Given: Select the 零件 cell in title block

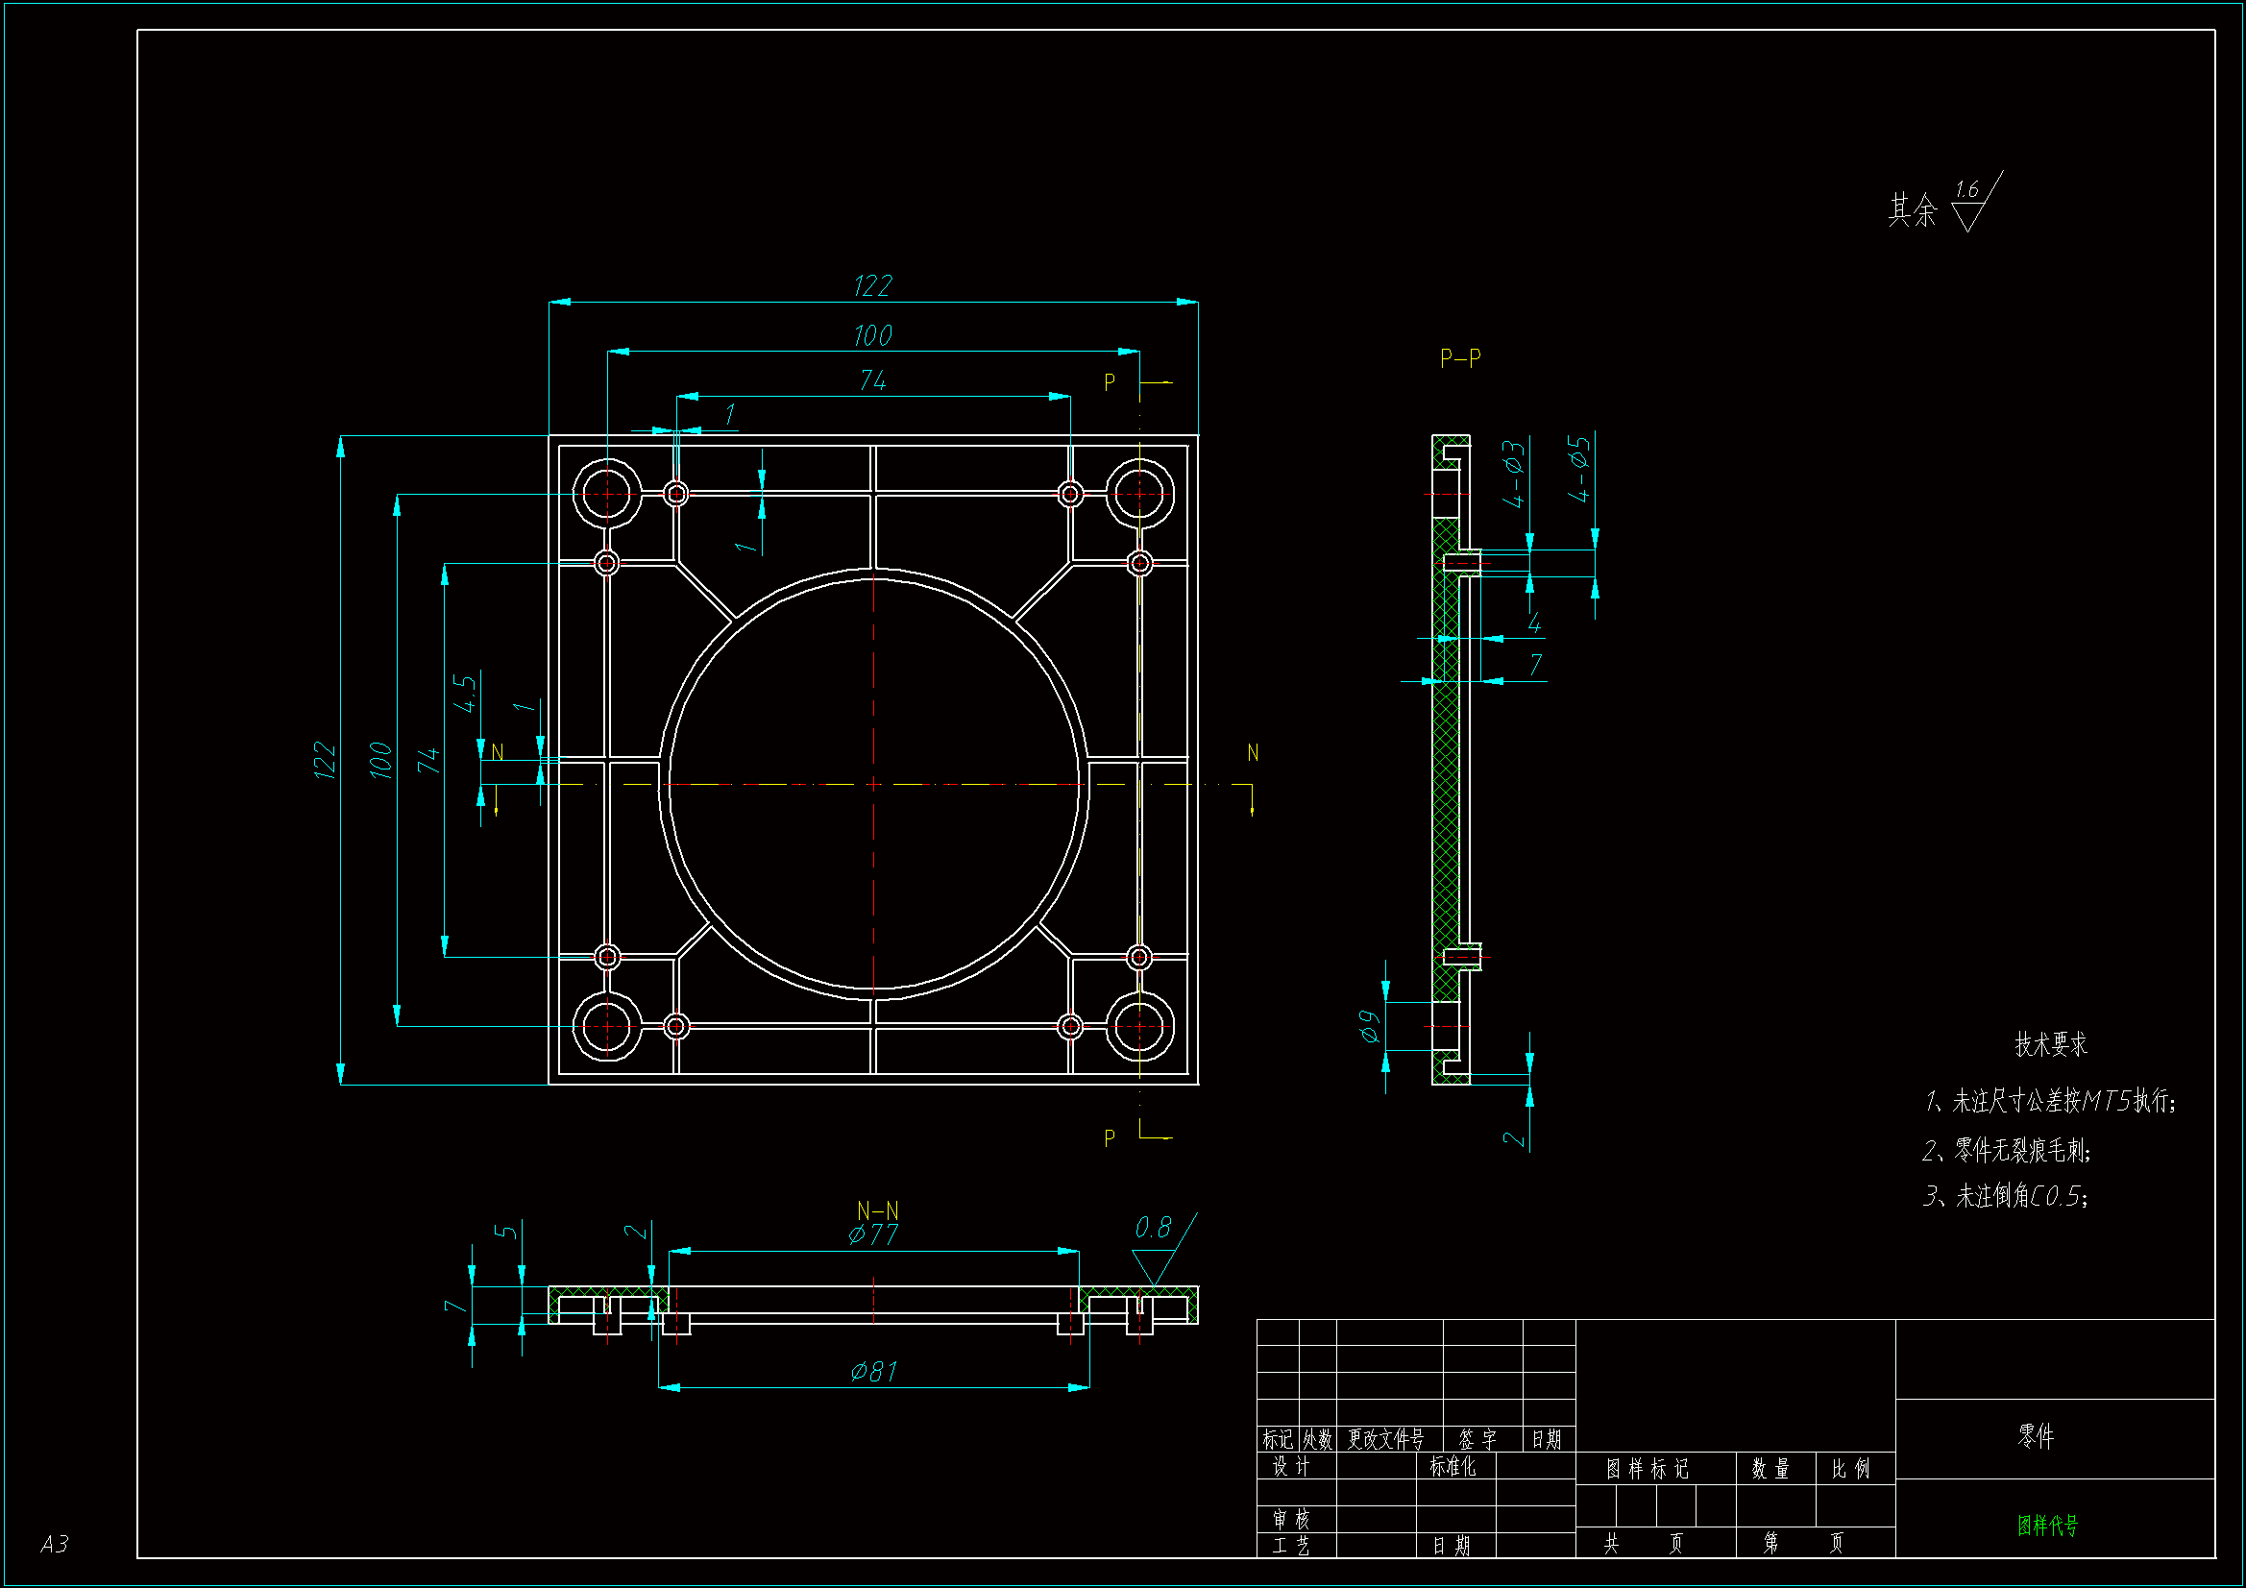Looking at the screenshot, I should (2036, 1436).
